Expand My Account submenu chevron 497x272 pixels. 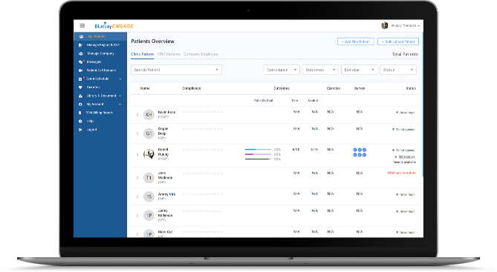pyautogui.click(x=120, y=105)
